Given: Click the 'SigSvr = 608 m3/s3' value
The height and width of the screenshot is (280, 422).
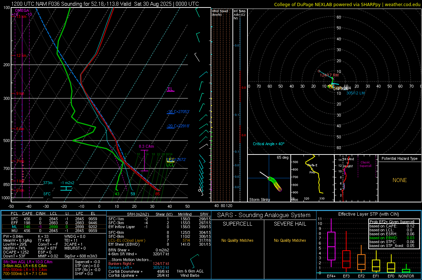Looking at the screenshot, I should pyautogui.click(x=81, y=256).
